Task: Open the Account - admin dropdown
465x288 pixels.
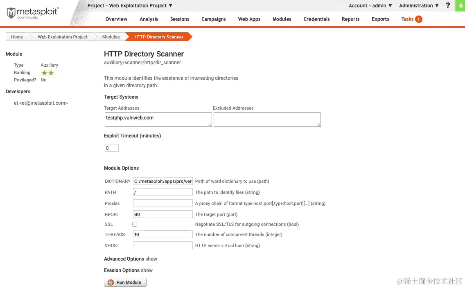Action: 370,6
